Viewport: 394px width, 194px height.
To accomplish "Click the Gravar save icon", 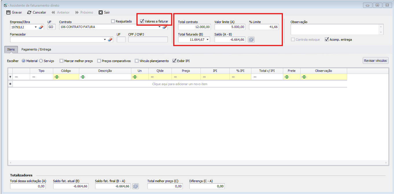I will (8, 12).
